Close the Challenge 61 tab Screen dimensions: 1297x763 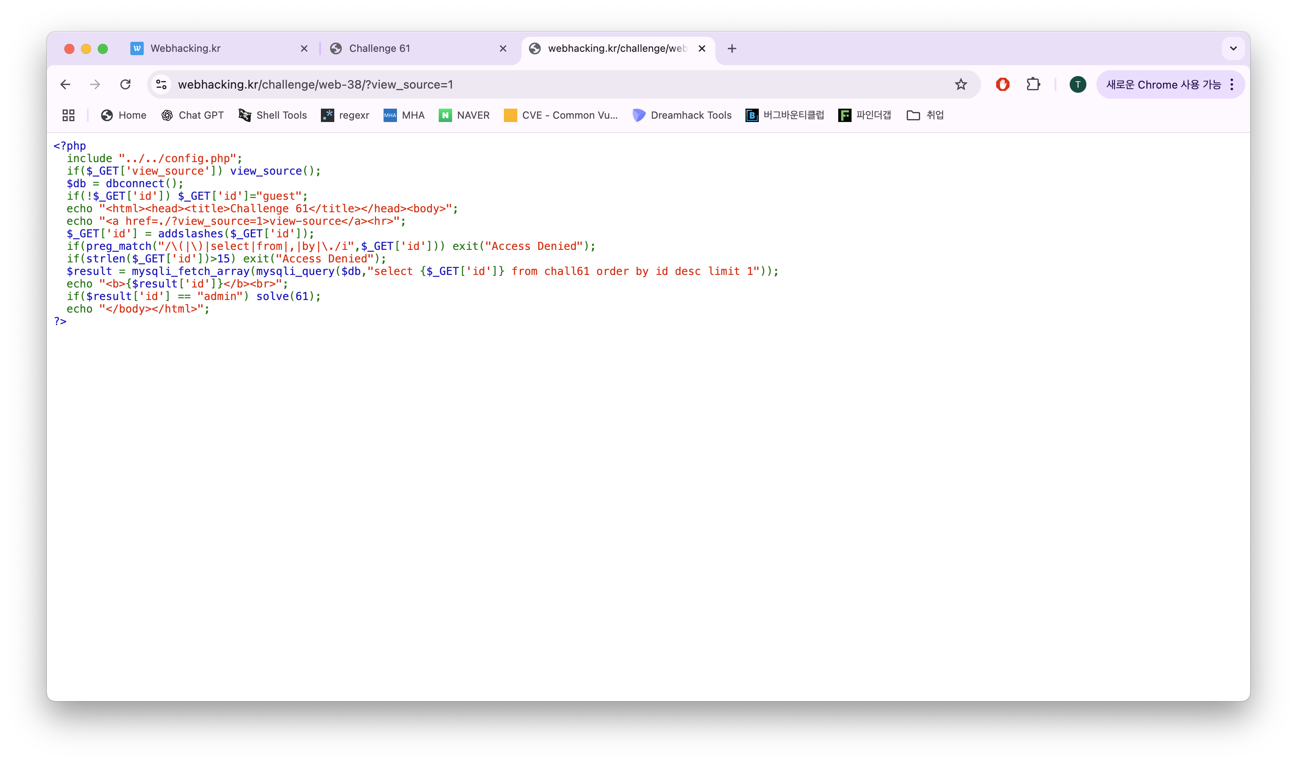[x=503, y=48]
